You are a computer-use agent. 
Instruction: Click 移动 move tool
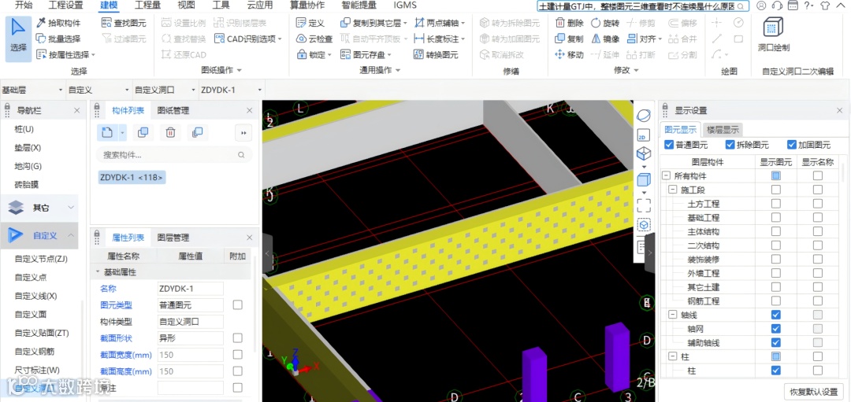570,55
